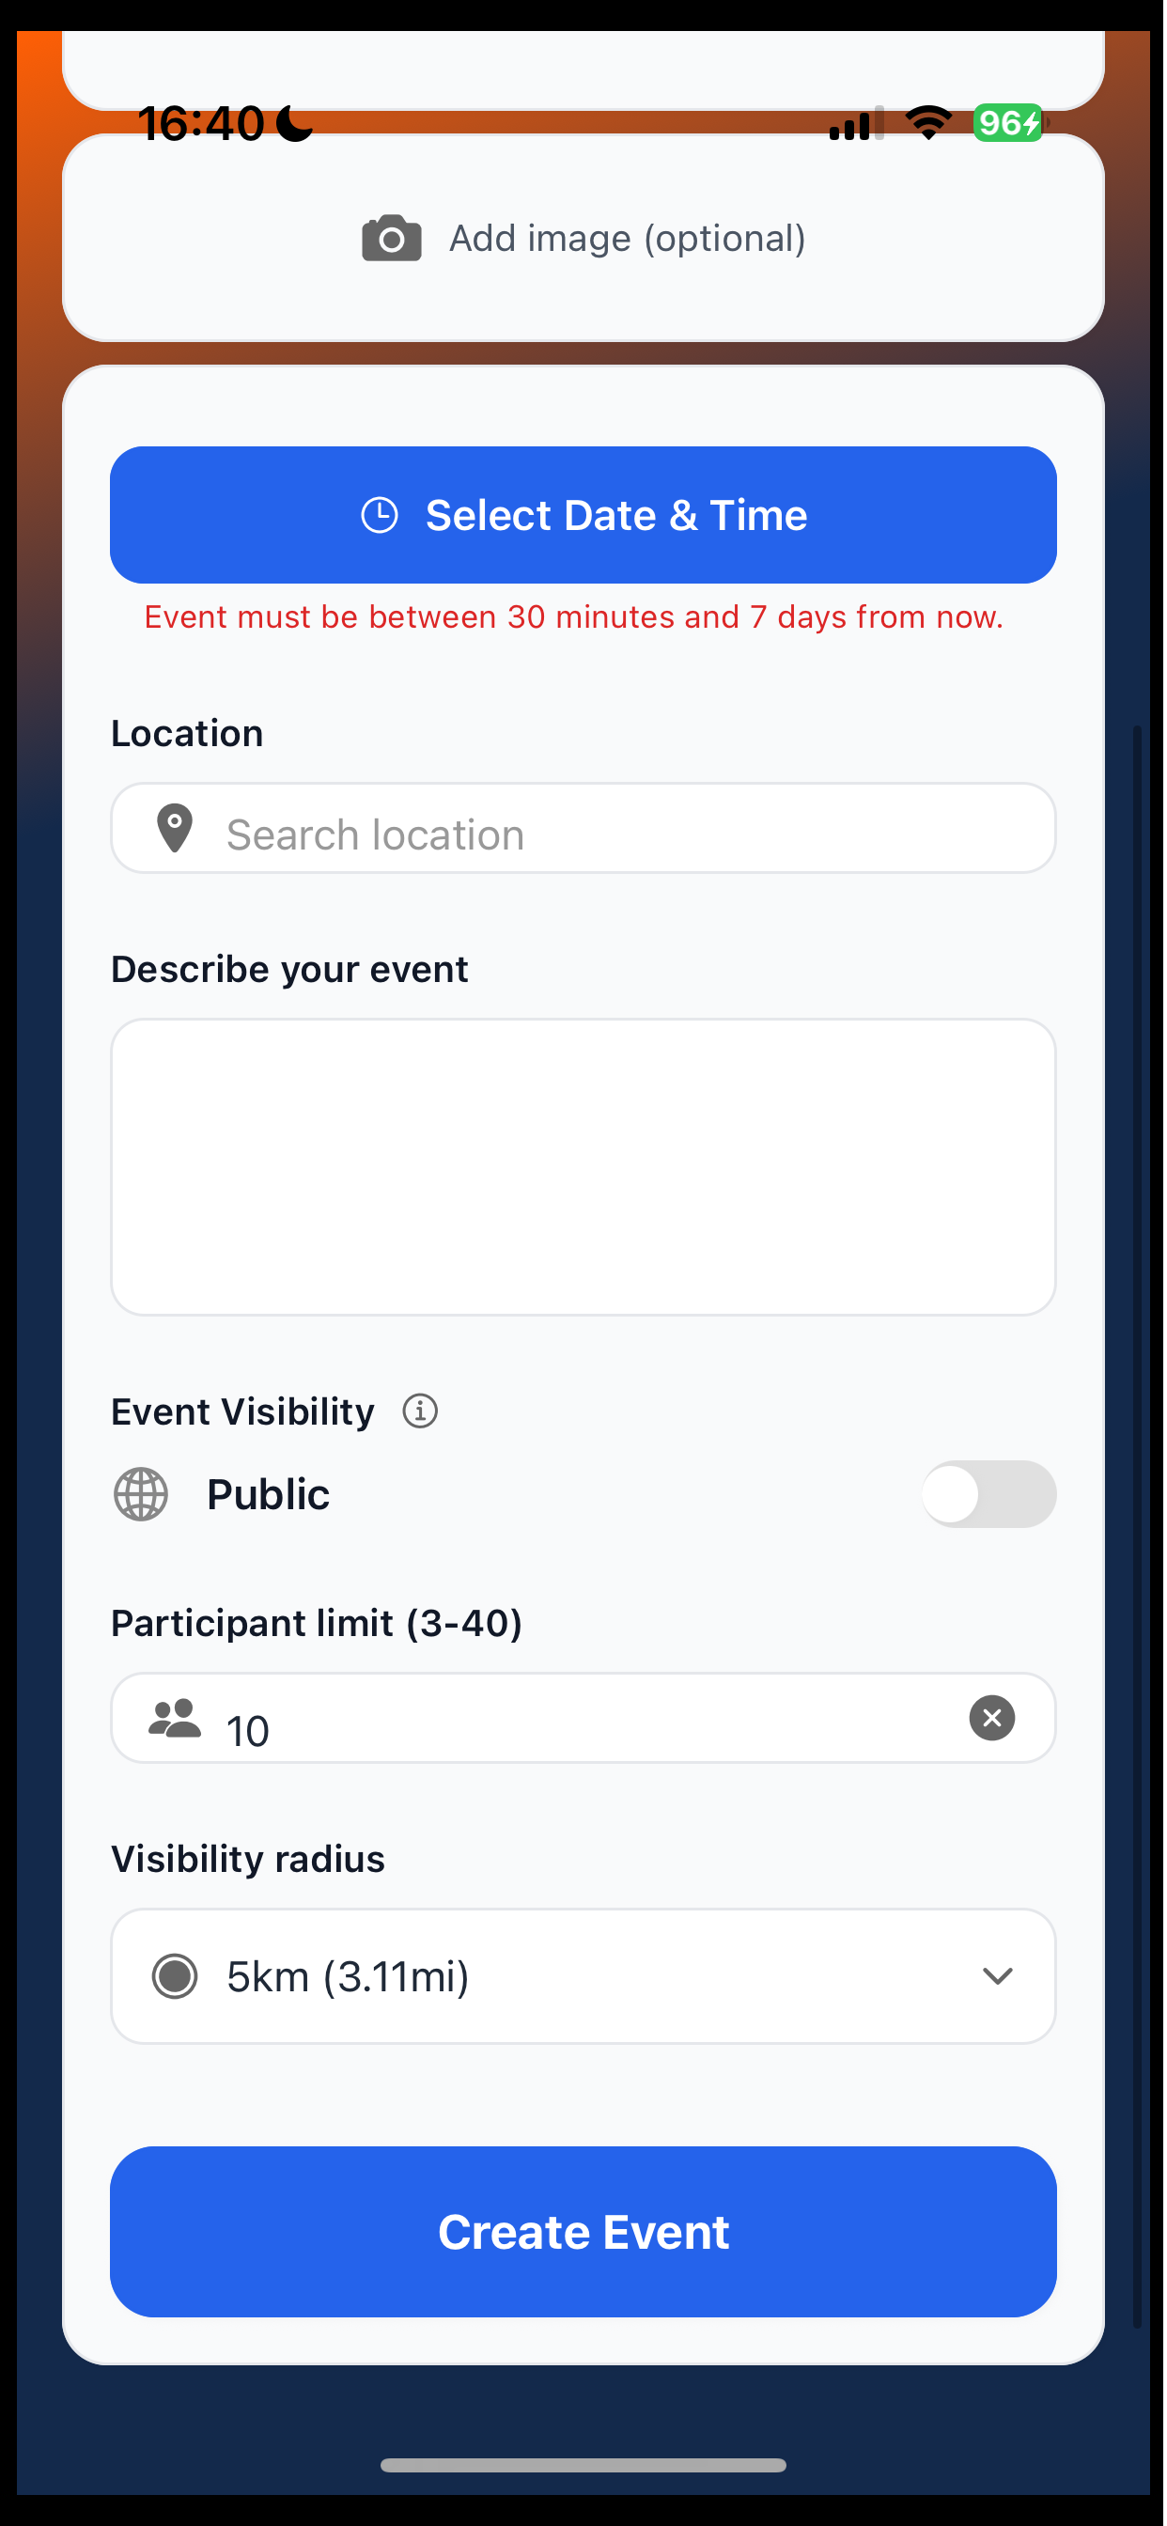Click the clock icon on date button
Viewport: 1167px width, 2526px height.
[x=380, y=515]
